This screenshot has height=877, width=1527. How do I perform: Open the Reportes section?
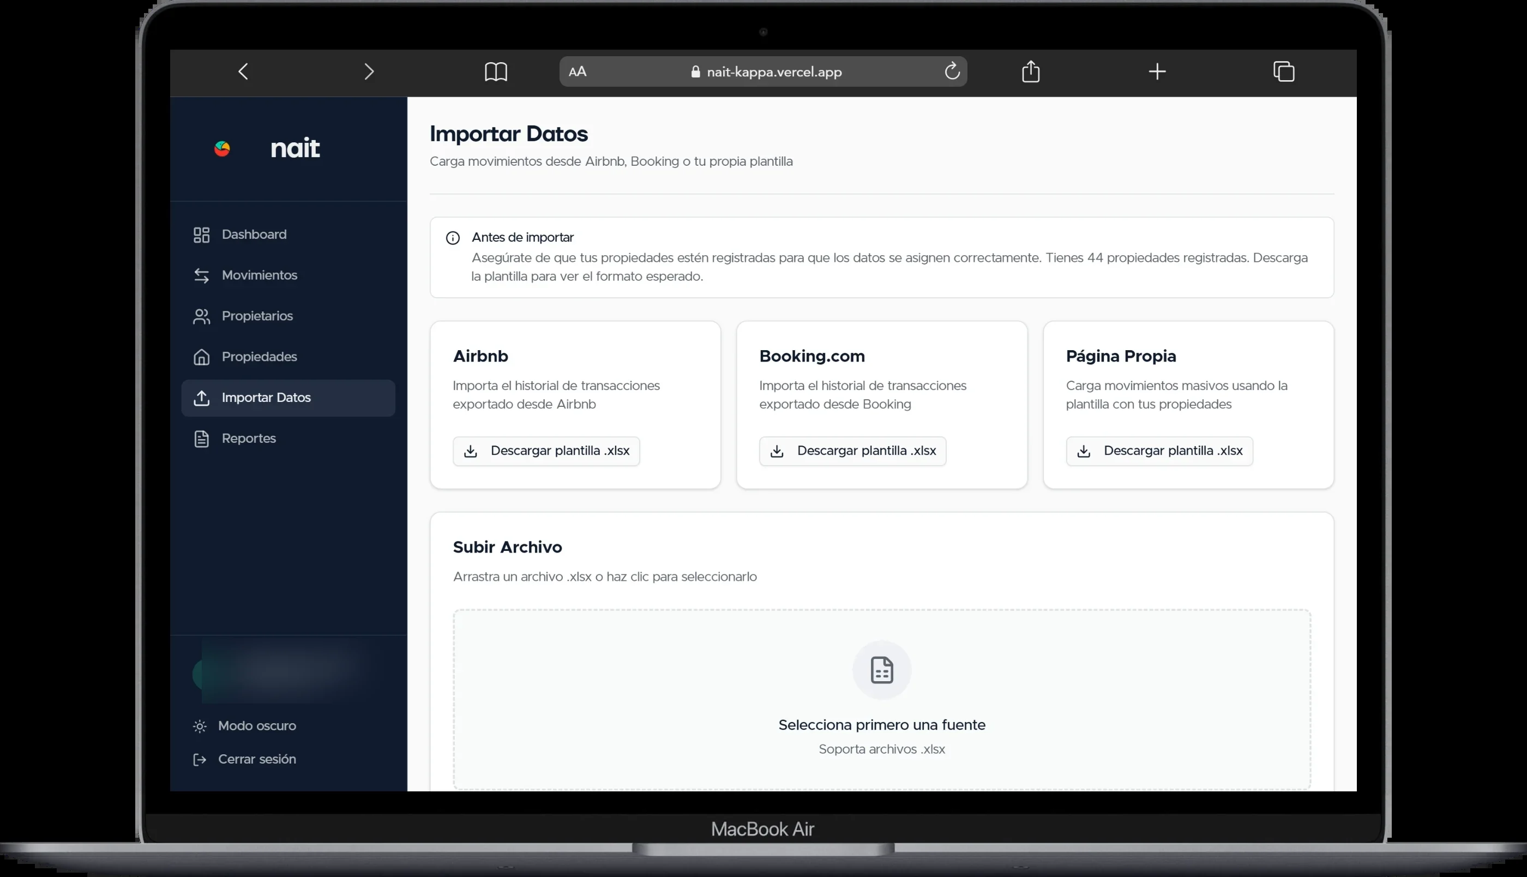[248, 438]
